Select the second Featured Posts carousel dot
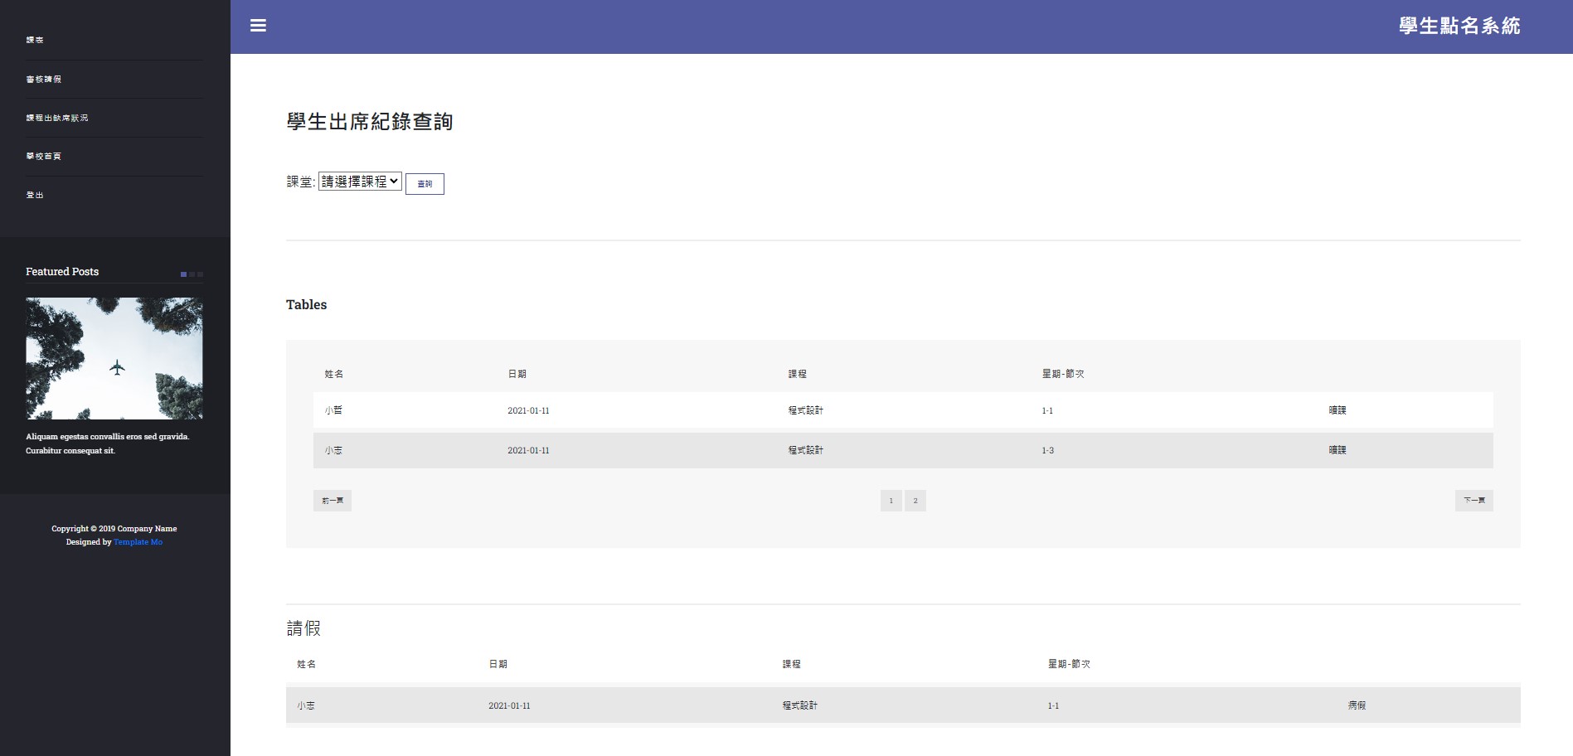 pos(192,274)
